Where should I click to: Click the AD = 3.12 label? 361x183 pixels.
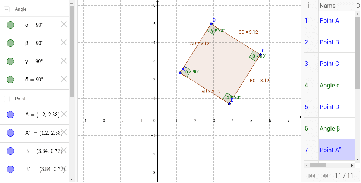[x=200, y=44]
